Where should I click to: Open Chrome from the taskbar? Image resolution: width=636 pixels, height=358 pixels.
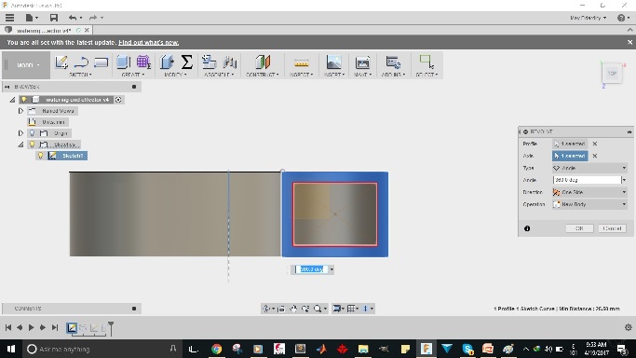pyautogui.click(x=216, y=349)
